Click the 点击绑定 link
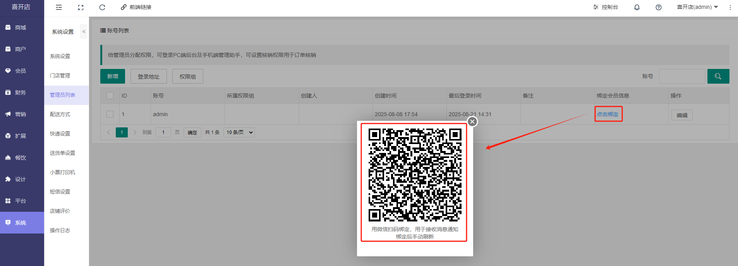 [608, 114]
